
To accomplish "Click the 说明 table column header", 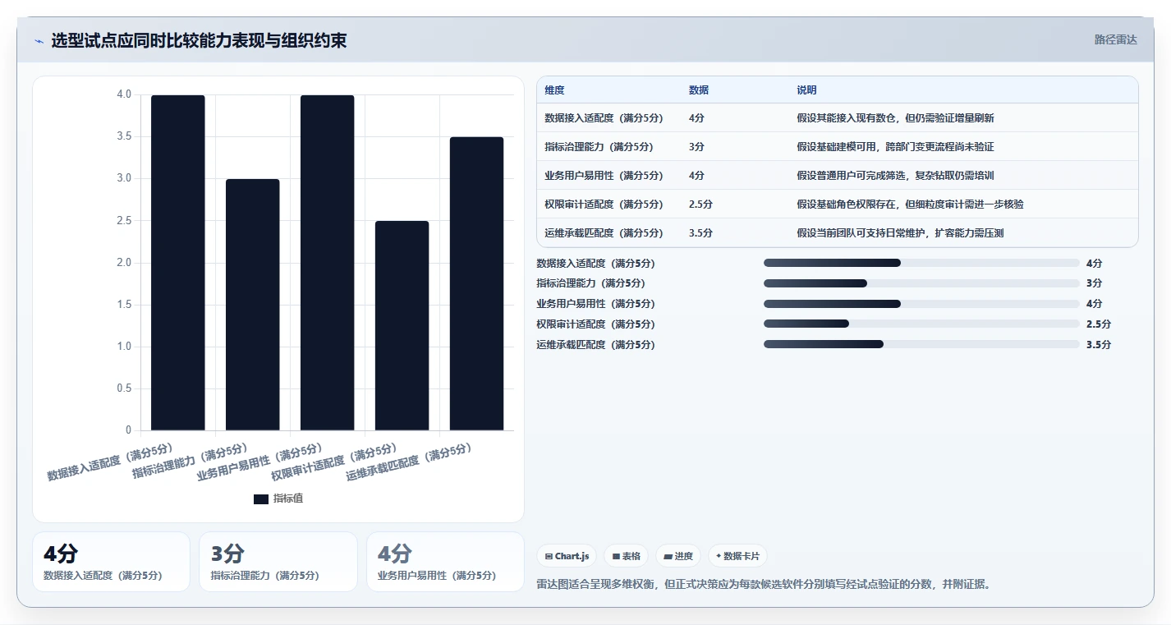I will pyautogui.click(x=806, y=90).
